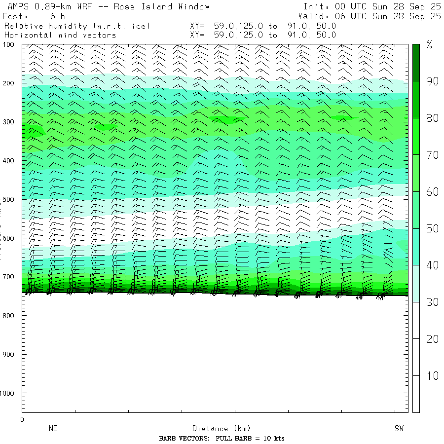Screen dimensions: 444x444
Task: Click the 'Distance (km)' axis title
Action: pyautogui.click(x=222, y=428)
